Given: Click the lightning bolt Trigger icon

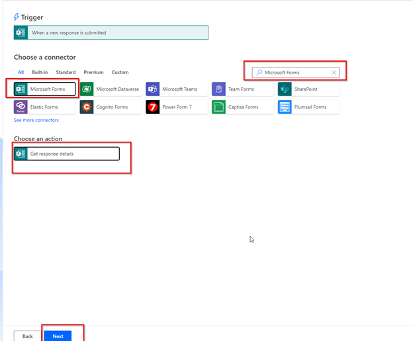Looking at the screenshot, I should pos(17,17).
